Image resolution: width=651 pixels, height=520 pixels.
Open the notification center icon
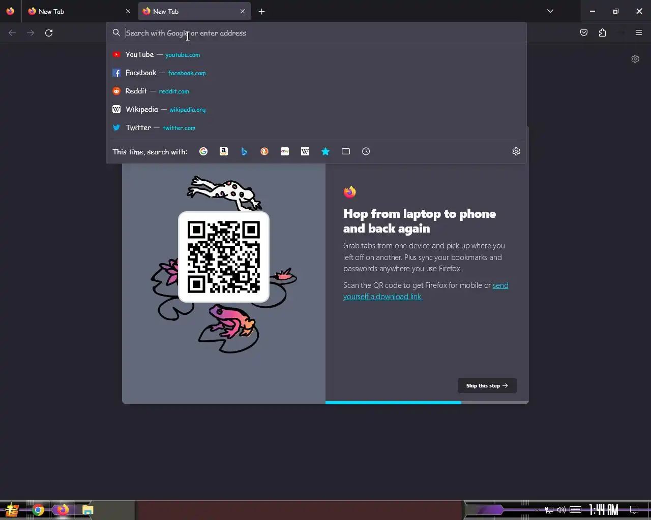(634, 510)
